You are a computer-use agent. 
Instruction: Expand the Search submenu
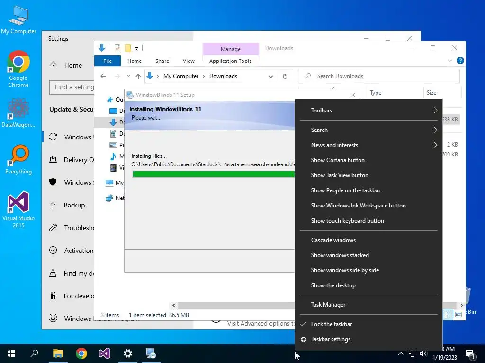[368, 130]
